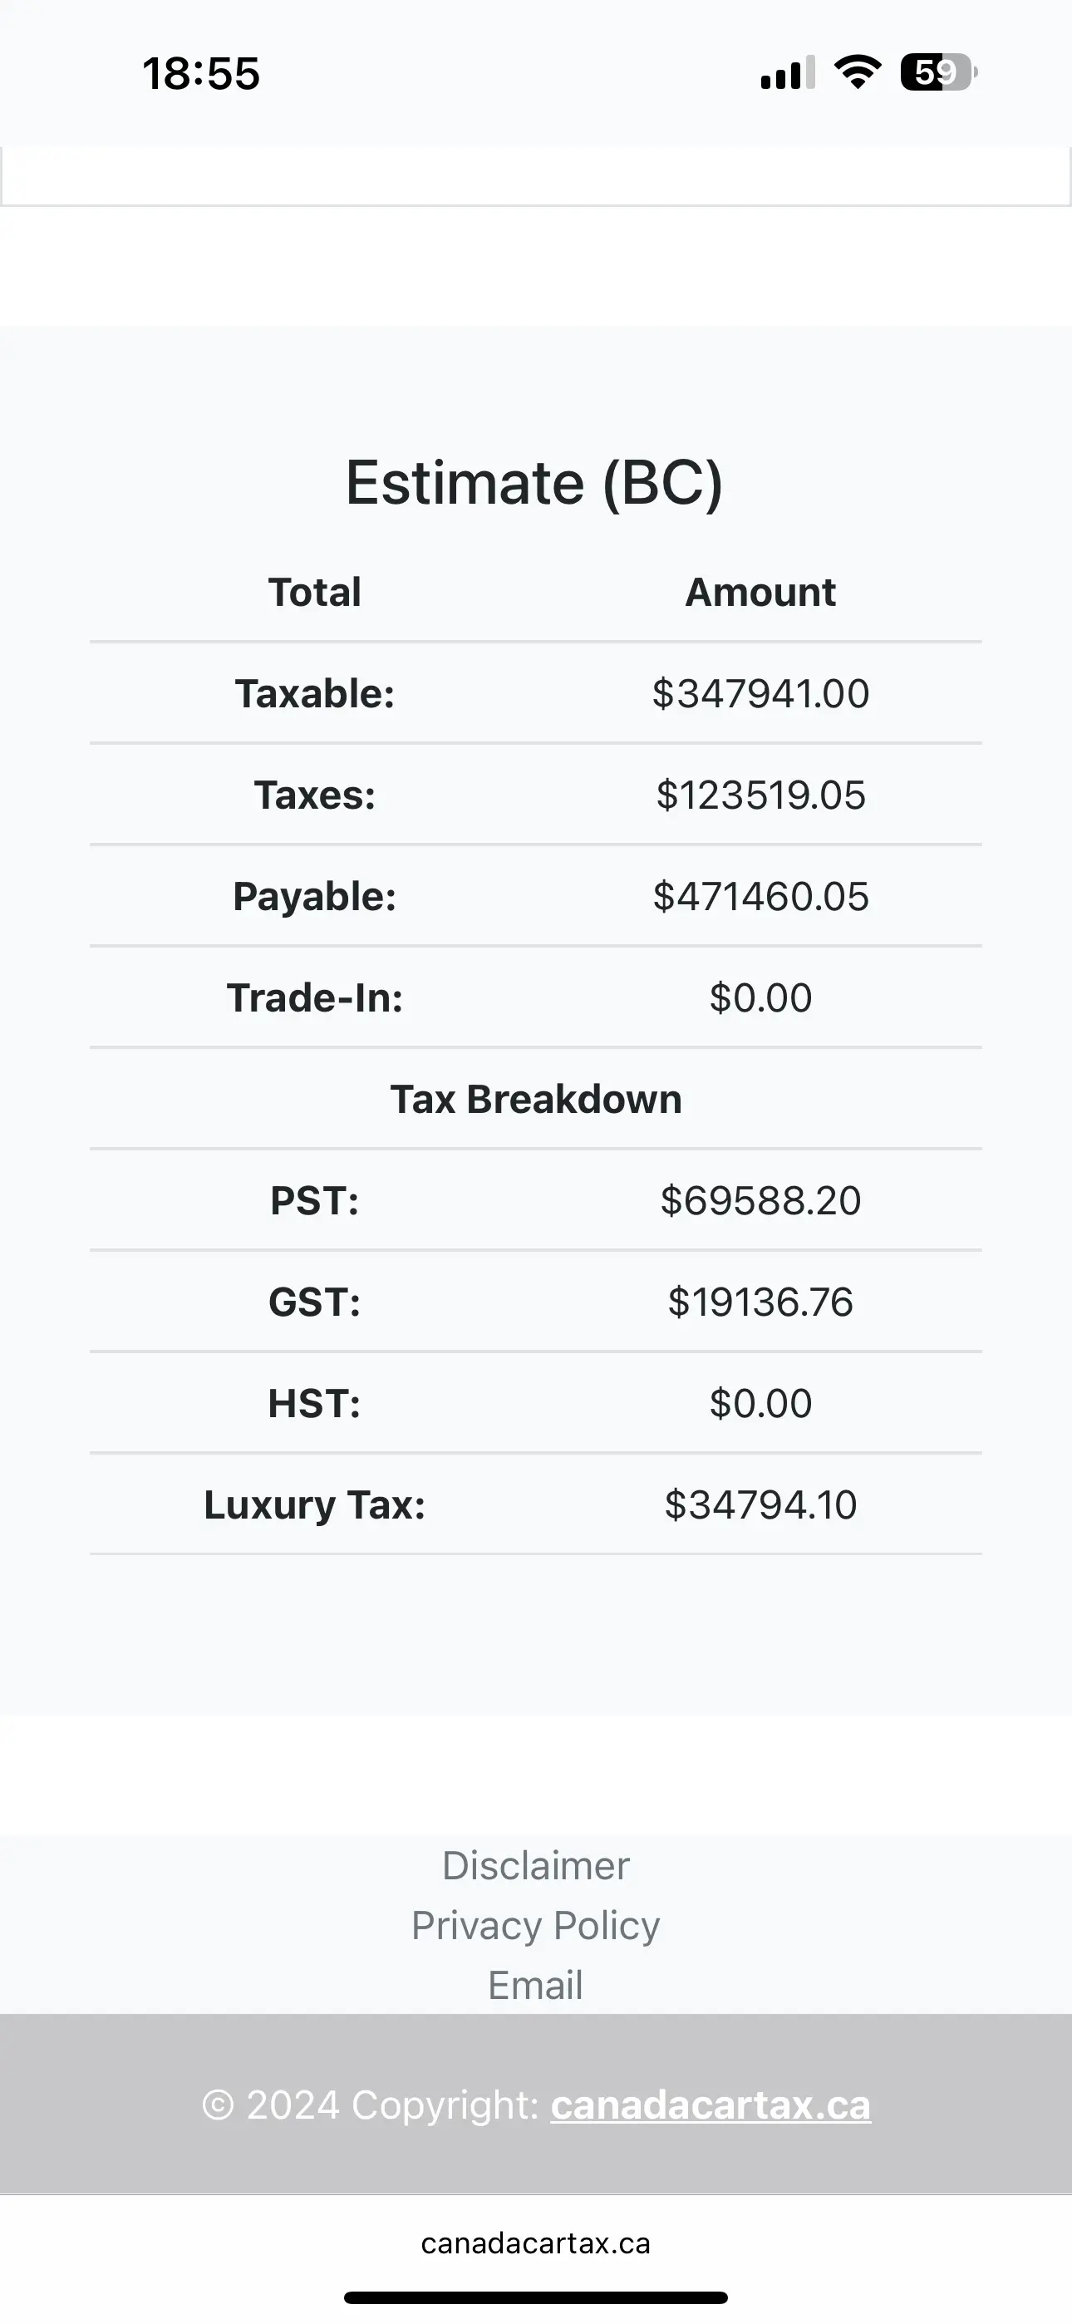The height and width of the screenshot is (2324, 1072).
Task: Tap the home indicator bar
Action: coord(535,2297)
